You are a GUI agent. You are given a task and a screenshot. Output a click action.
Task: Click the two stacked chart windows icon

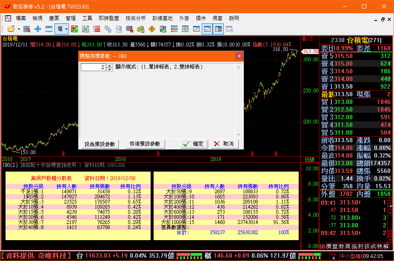pyautogui.click(x=174, y=29)
